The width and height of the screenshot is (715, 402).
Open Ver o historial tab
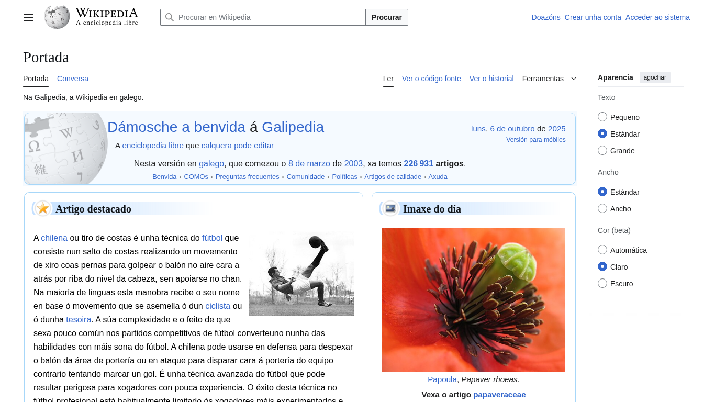coord(491,79)
